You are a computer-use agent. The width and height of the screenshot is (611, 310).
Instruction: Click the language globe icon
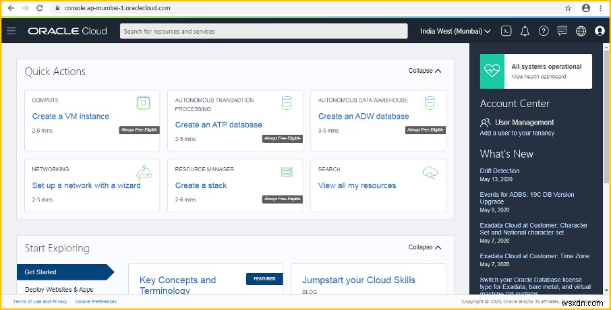(x=581, y=31)
